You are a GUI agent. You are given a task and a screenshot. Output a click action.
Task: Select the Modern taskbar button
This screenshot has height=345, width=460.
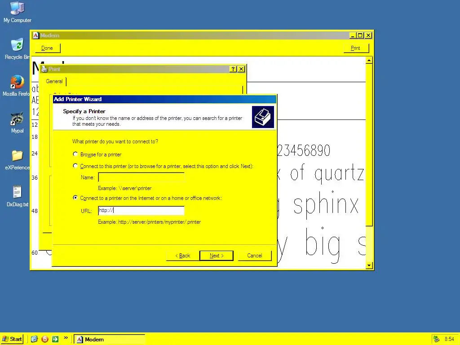[x=109, y=339]
